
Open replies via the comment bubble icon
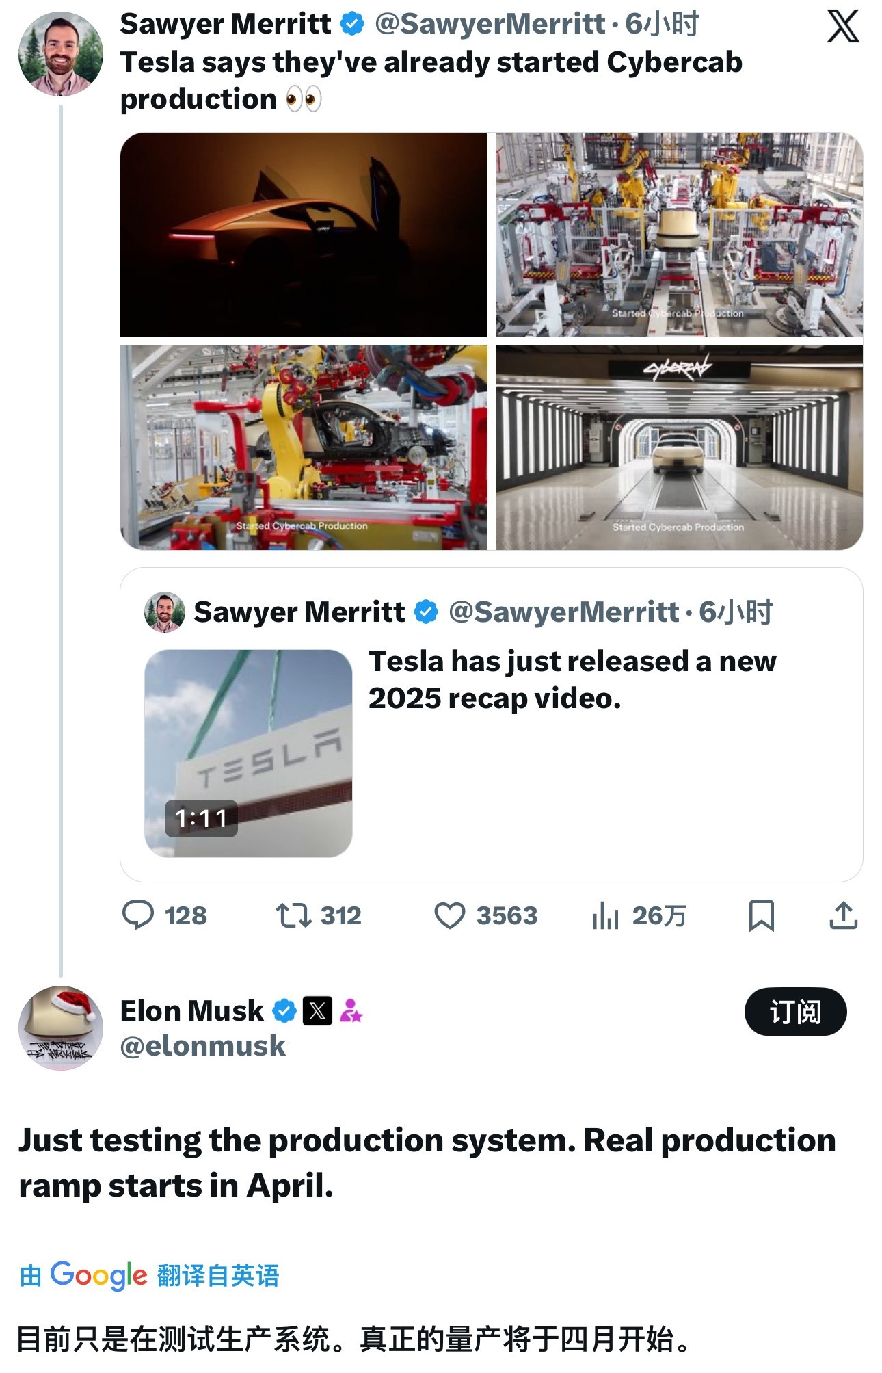138,915
